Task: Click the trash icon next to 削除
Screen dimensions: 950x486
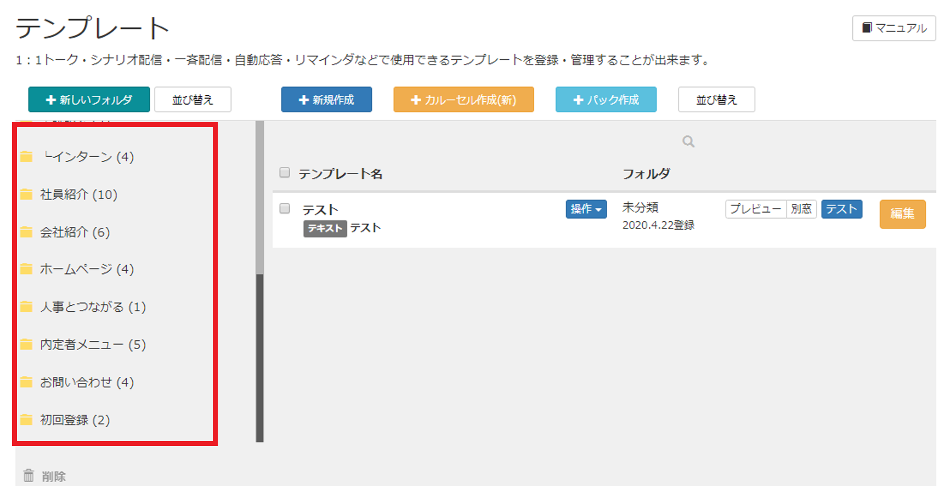Action: pyautogui.click(x=29, y=475)
